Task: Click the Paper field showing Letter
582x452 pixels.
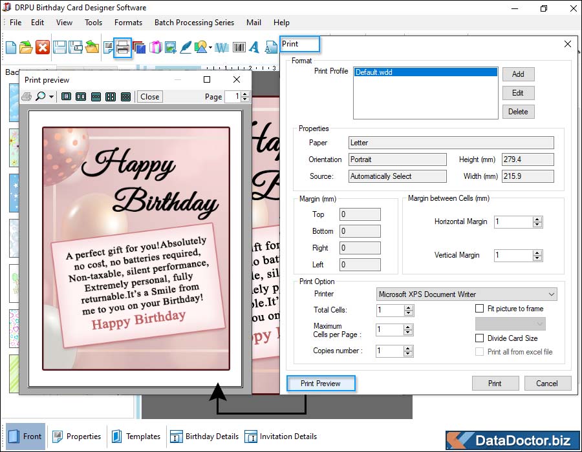Action: (451, 143)
